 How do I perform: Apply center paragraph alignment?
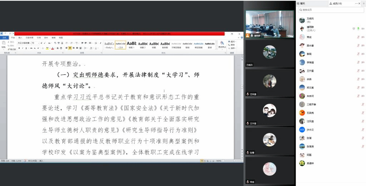coord(70,48)
